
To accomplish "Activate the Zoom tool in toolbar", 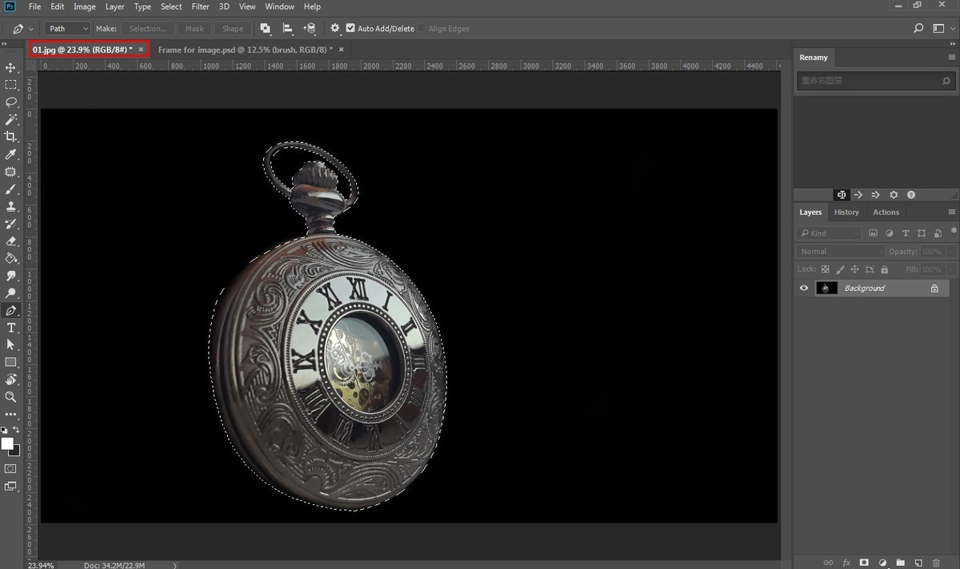I will coord(11,396).
